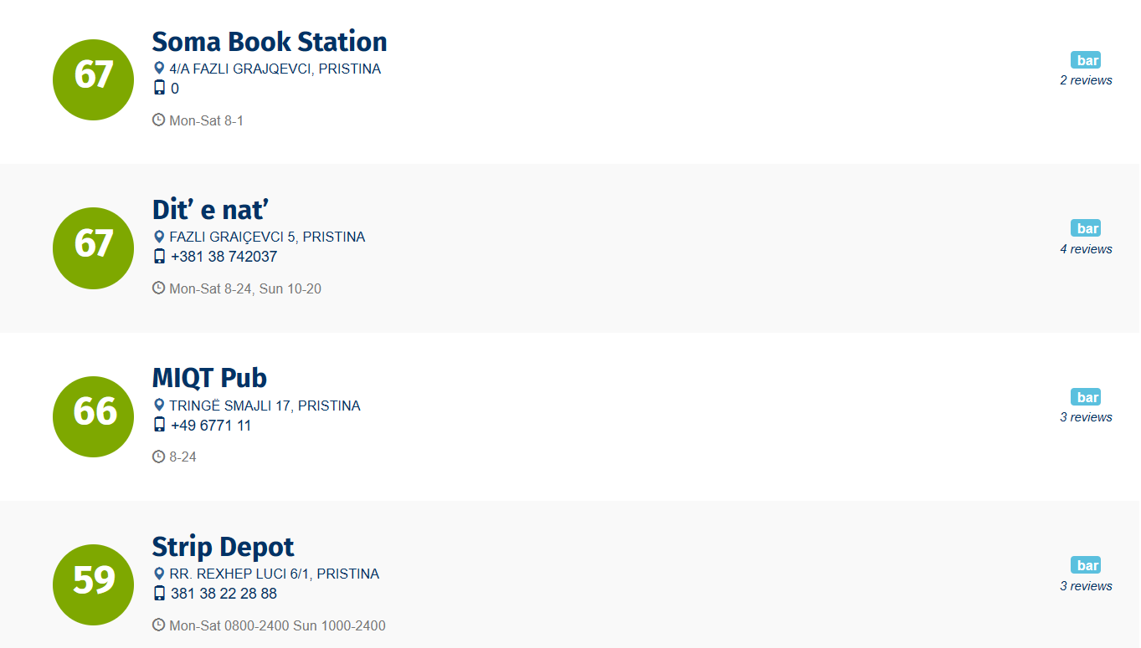Click the clock icon beside MIQT Pub hours

pyautogui.click(x=158, y=457)
